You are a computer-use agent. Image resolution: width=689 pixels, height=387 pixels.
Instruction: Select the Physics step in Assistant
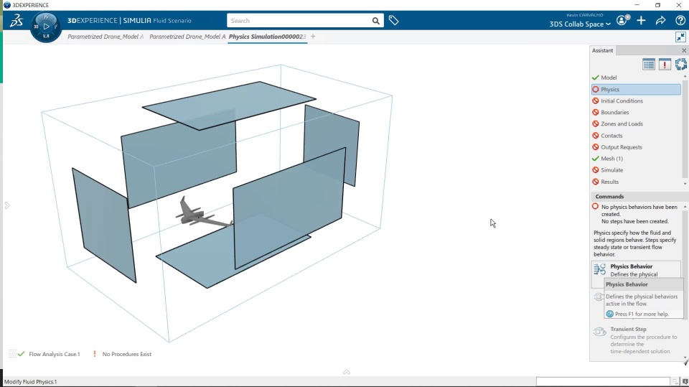coord(636,89)
